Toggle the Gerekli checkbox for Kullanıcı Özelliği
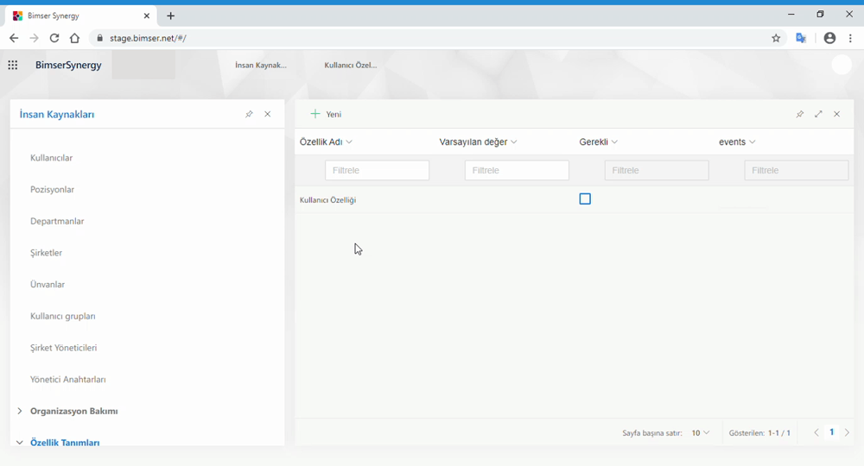The image size is (864, 466). (x=585, y=199)
